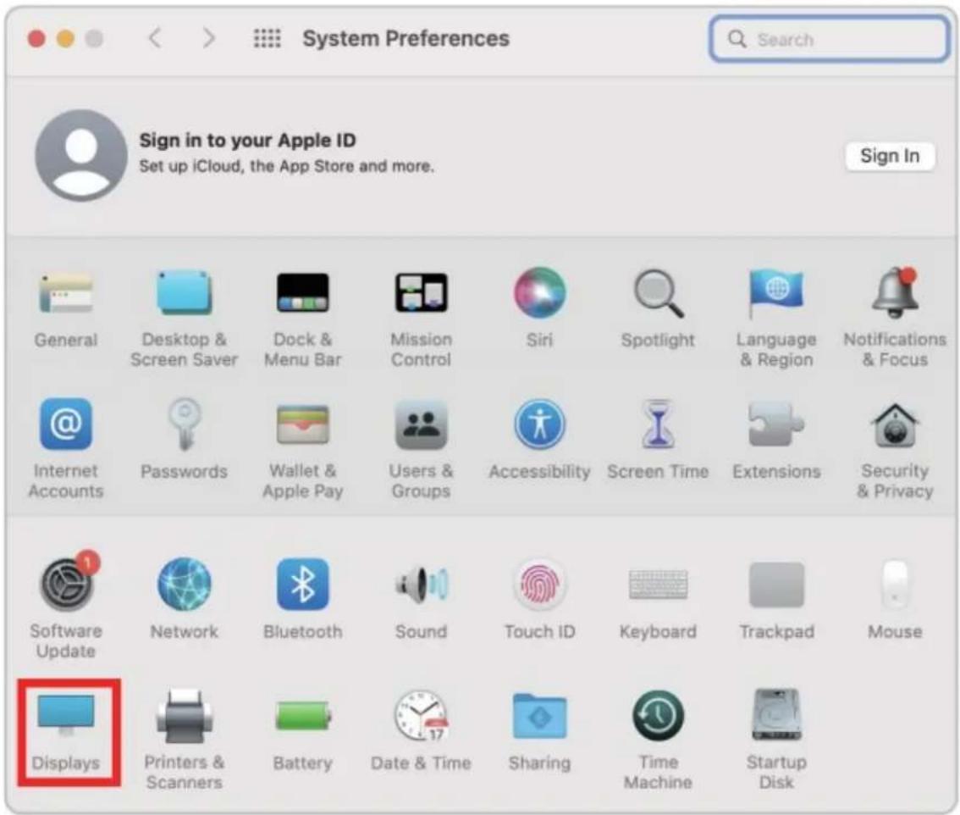The width and height of the screenshot is (960, 815).
Task: Go forward with the right arrow
Action: tap(209, 38)
